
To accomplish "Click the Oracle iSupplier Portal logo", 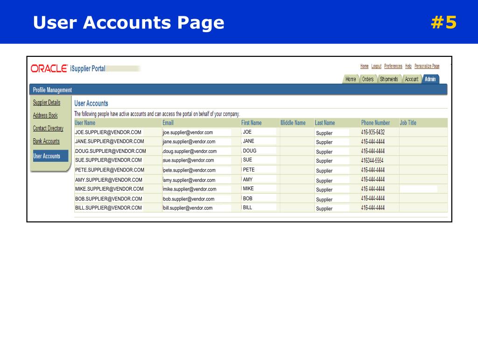I will coord(68,69).
